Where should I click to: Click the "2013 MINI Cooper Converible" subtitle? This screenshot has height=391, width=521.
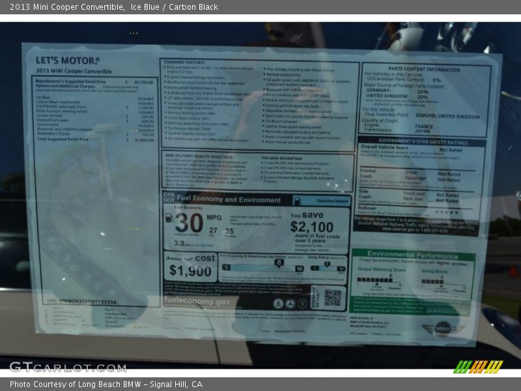tap(74, 71)
